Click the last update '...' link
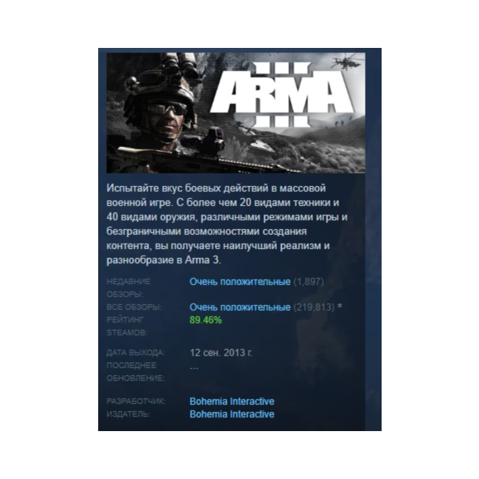The image size is (479, 479). click(x=194, y=367)
